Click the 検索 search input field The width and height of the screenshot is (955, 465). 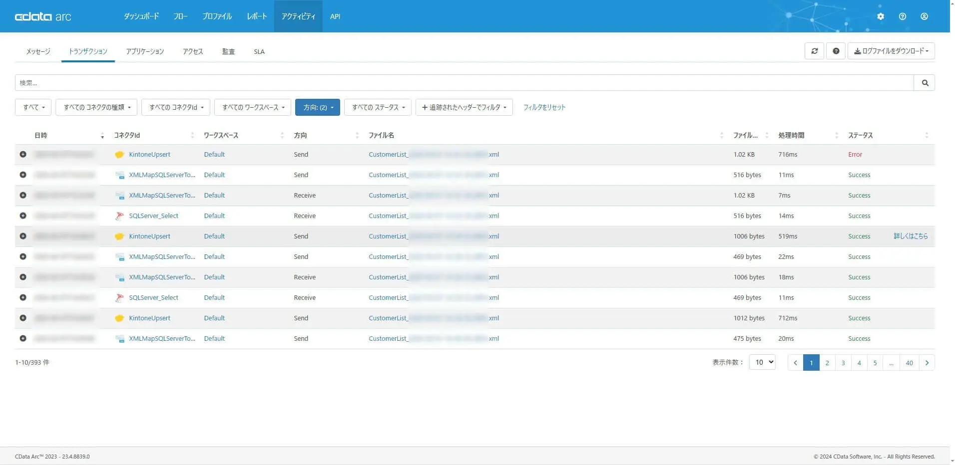click(464, 83)
